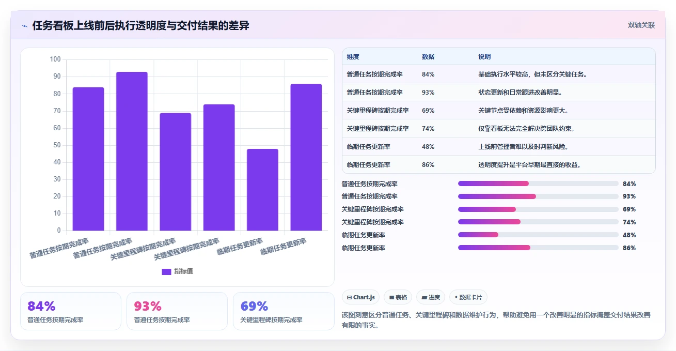Open the 84% 普通任务按期完成率 stat card
Image resolution: width=676 pixels, height=351 pixels.
[x=71, y=311]
